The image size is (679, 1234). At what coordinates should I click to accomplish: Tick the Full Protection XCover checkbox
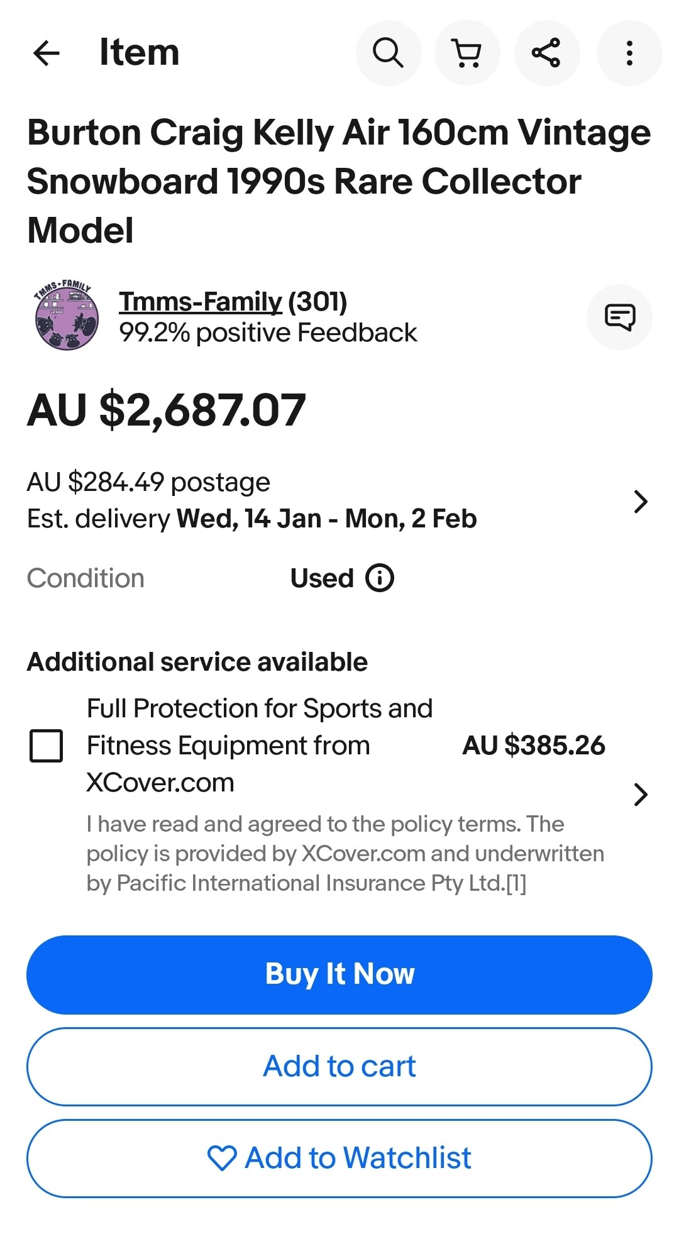(x=47, y=746)
